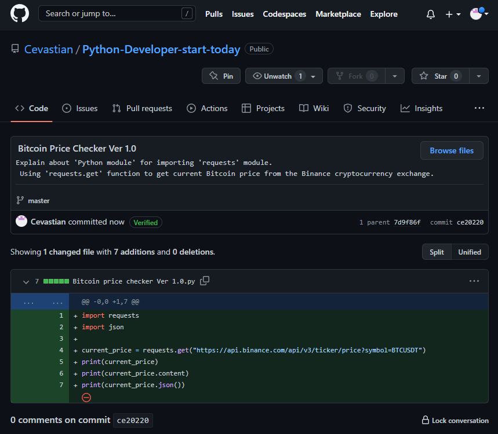Click the git branch icon
This screenshot has width=498, height=434.
[x=20, y=200]
